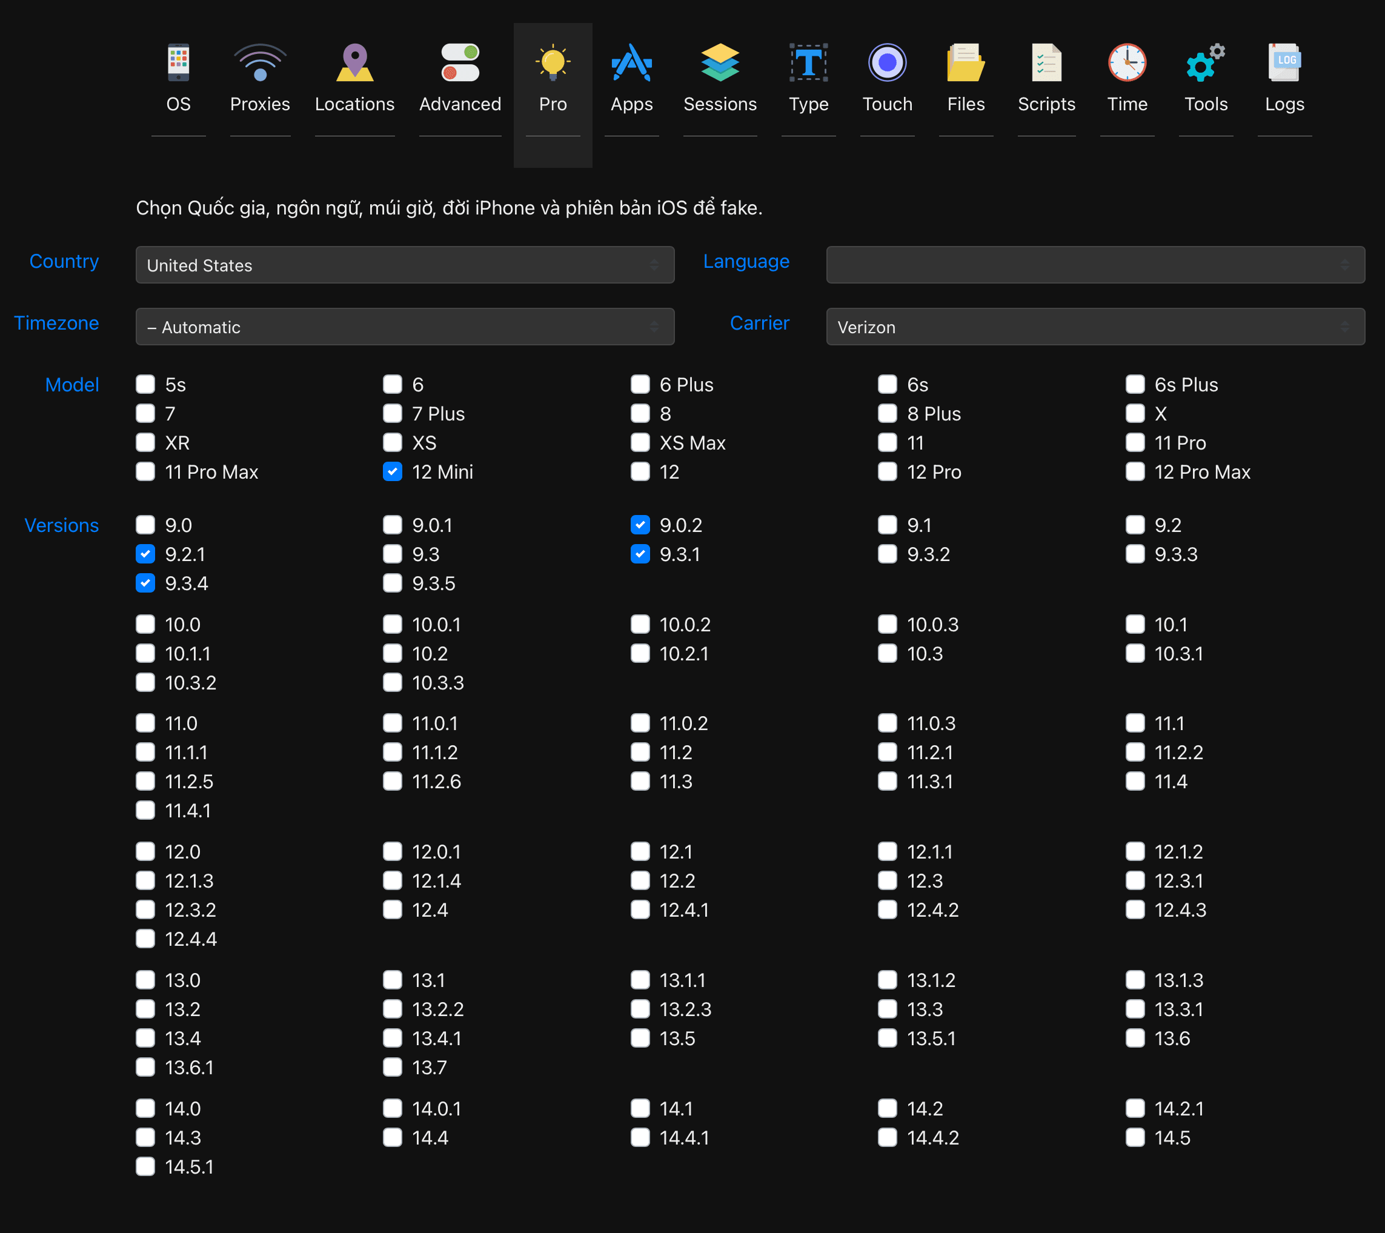1385x1233 pixels.
Task: Click the Model label link
Action: pos(72,385)
